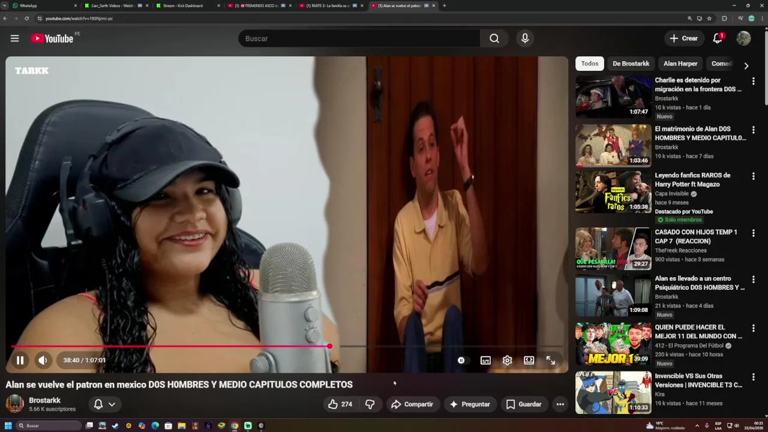Open Microsoft Edge in the taskbar
Screen dimensions: 768x432
pos(155,426)
